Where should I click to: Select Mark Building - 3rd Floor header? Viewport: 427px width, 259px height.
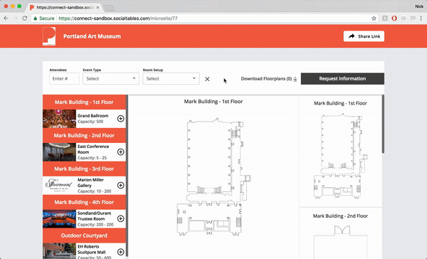84,169
